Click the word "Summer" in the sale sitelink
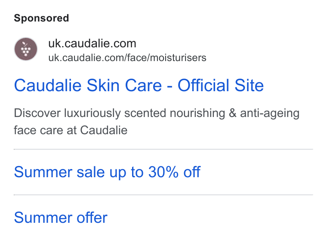Screen dimensions: 327x240 pyautogui.click(x=43, y=172)
